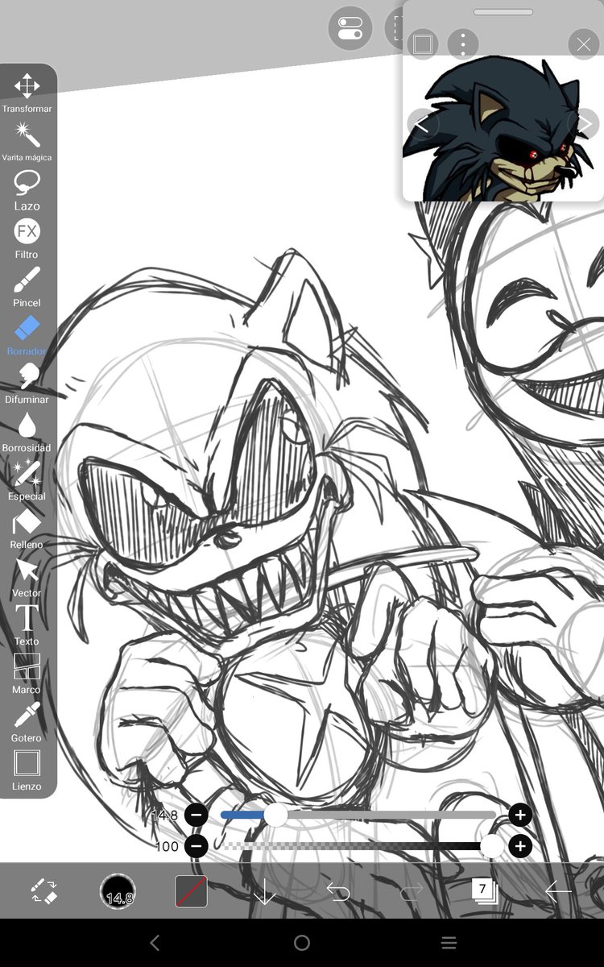Select the Texto tool
The width and height of the screenshot is (604, 967).
pyautogui.click(x=27, y=625)
